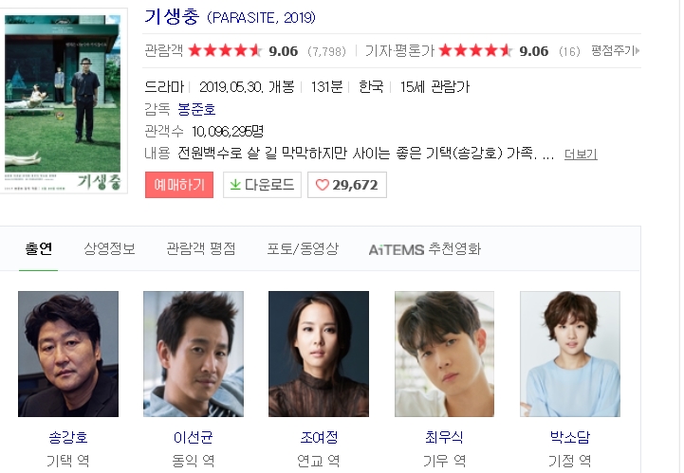Open the Parasite movie poster
Image resolution: width=684 pixels, height=473 pixels.
point(64,100)
